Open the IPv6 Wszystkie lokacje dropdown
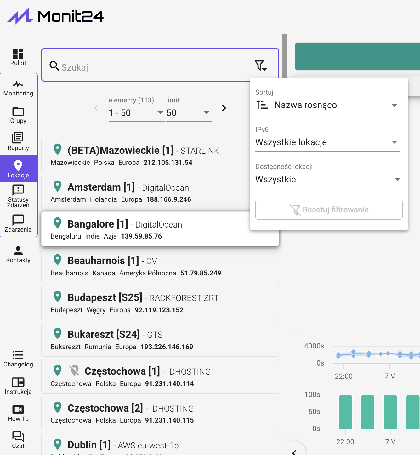Screen dimensions: 420x455 [x=327, y=142]
